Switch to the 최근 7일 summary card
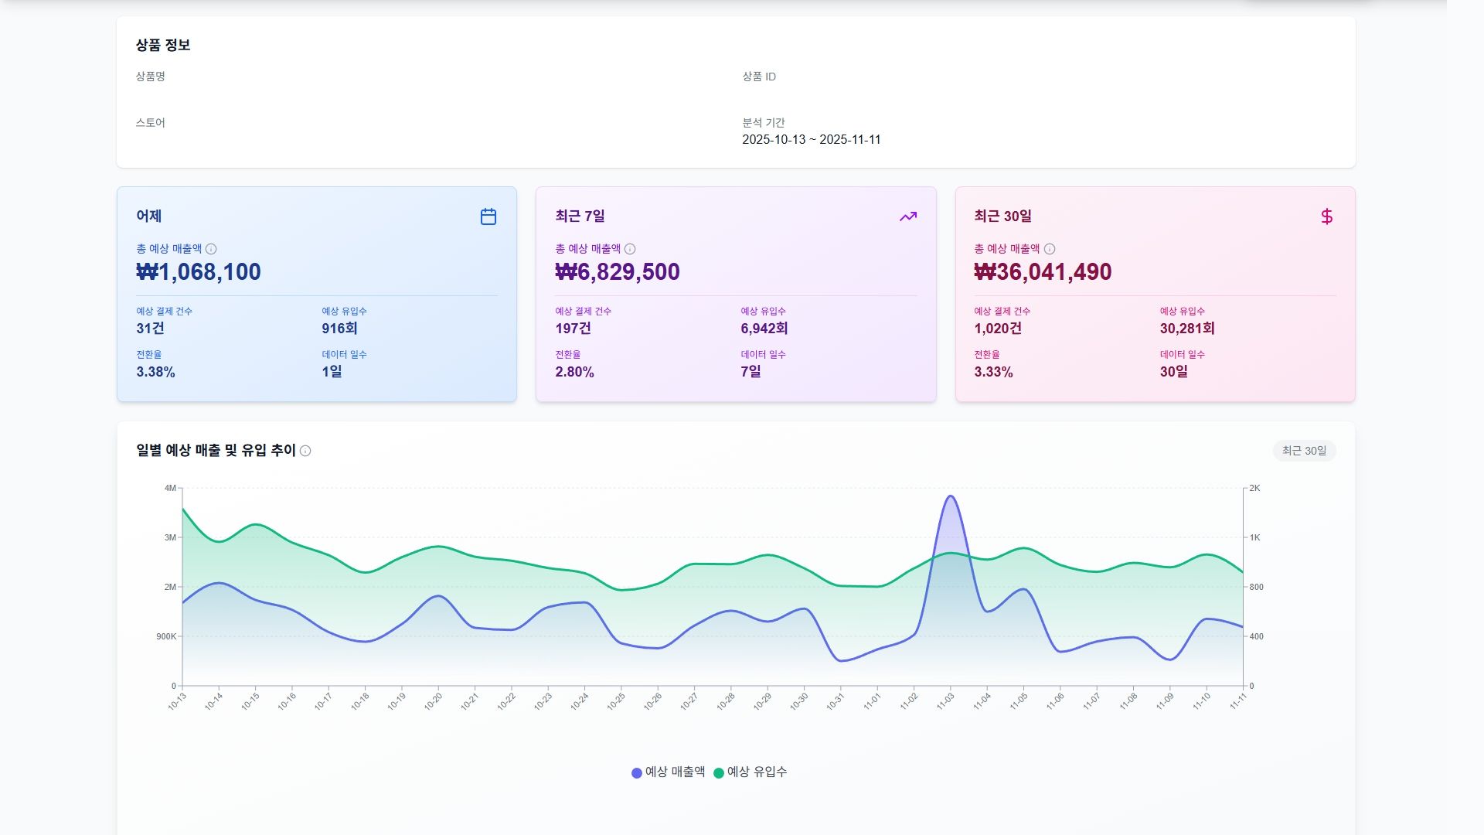This screenshot has width=1484, height=835. click(x=734, y=294)
